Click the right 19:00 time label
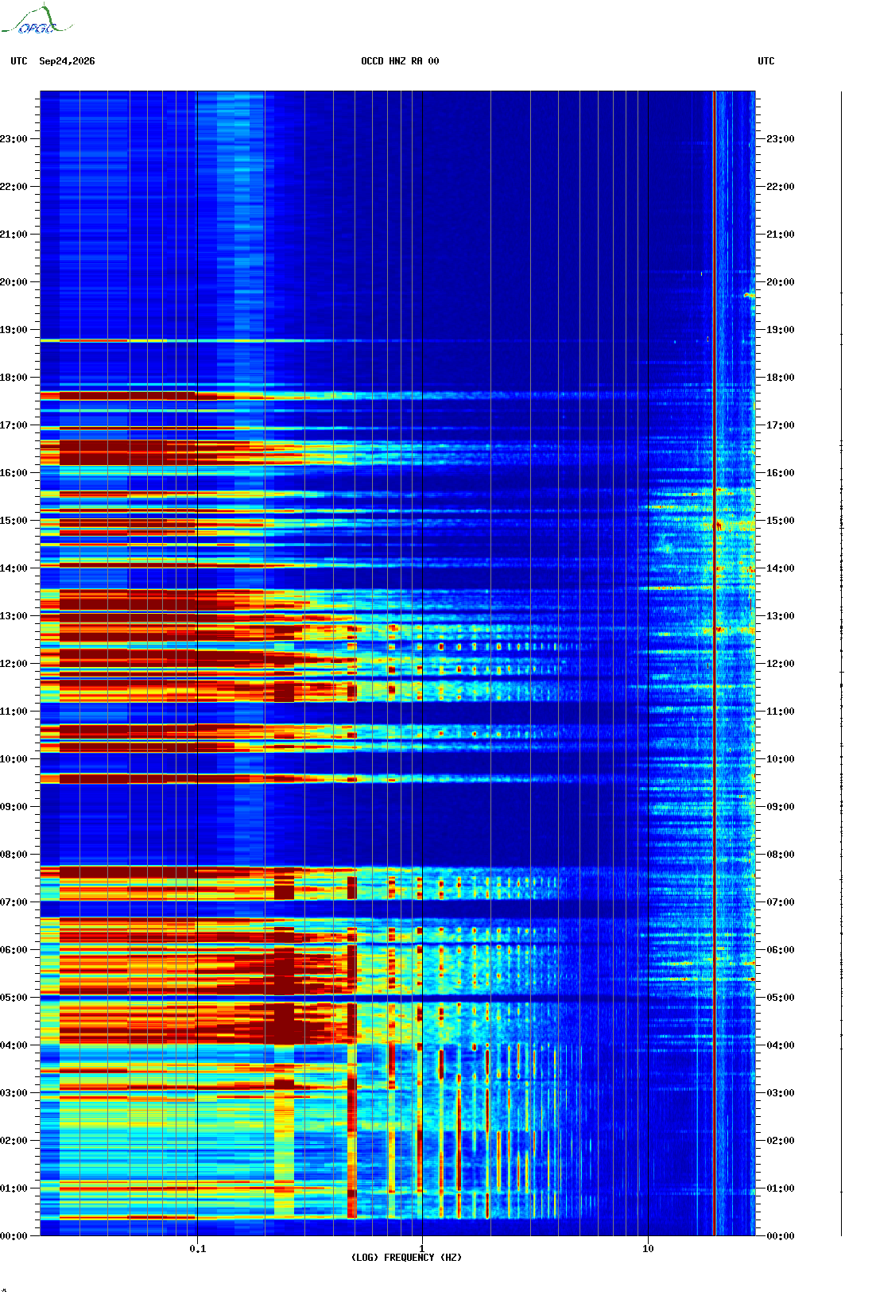876x1299 pixels. 780,330
